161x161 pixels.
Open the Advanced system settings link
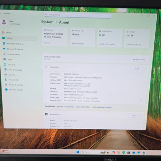[102, 107]
